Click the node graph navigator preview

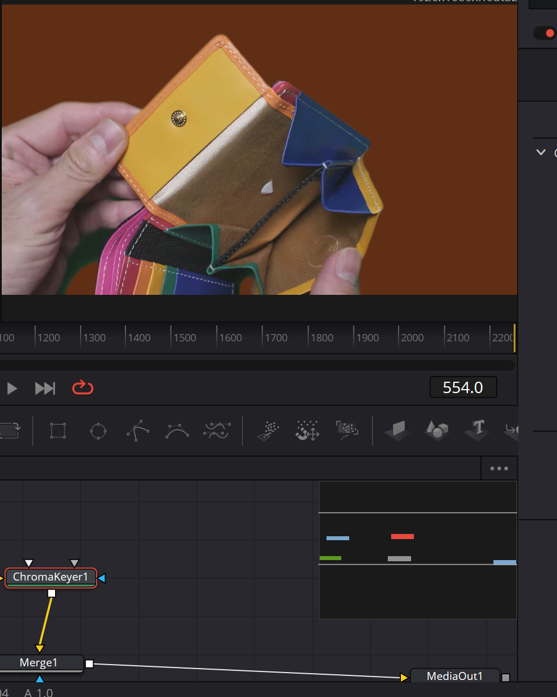pyautogui.click(x=418, y=550)
